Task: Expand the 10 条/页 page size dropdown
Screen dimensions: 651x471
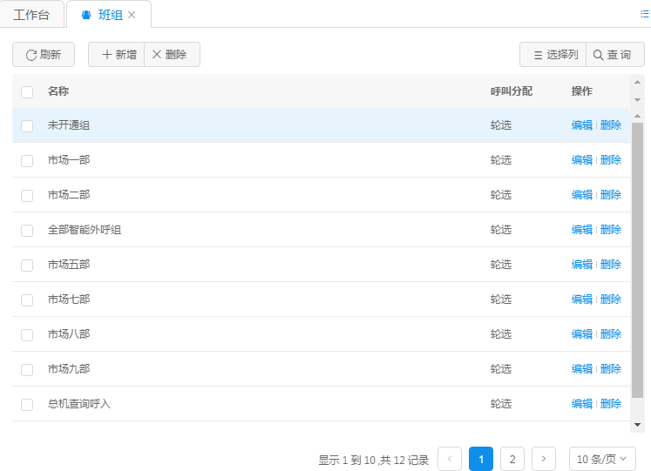Action: [602, 459]
